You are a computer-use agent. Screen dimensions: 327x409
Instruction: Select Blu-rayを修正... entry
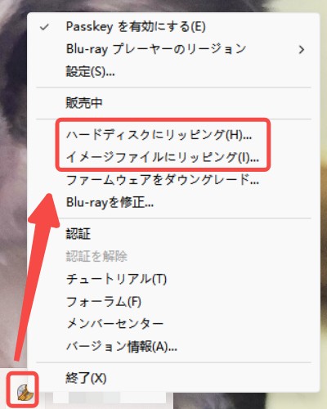110,203
